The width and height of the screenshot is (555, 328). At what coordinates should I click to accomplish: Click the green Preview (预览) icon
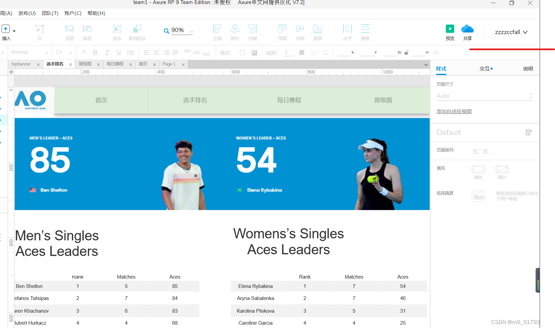pos(450,29)
